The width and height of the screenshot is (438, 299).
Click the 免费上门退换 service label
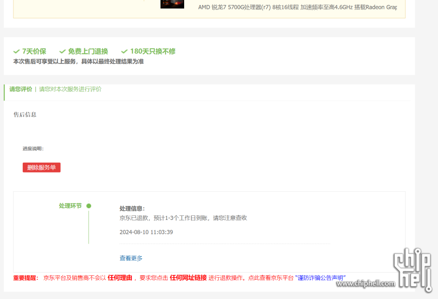88,51
